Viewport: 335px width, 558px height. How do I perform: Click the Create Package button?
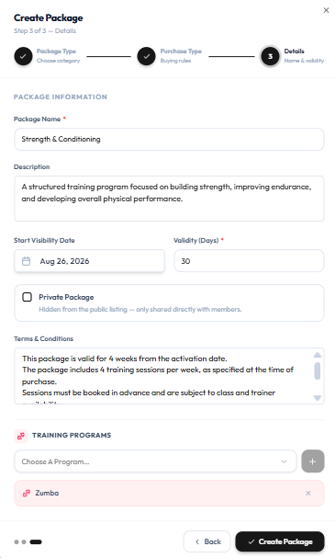coord(280,541)
